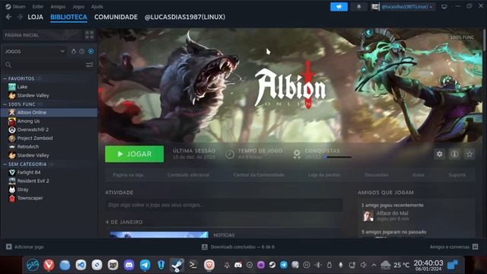Click the achievements progress bar
The height and width of the screenshot is (274, 487).
point(337,158)
